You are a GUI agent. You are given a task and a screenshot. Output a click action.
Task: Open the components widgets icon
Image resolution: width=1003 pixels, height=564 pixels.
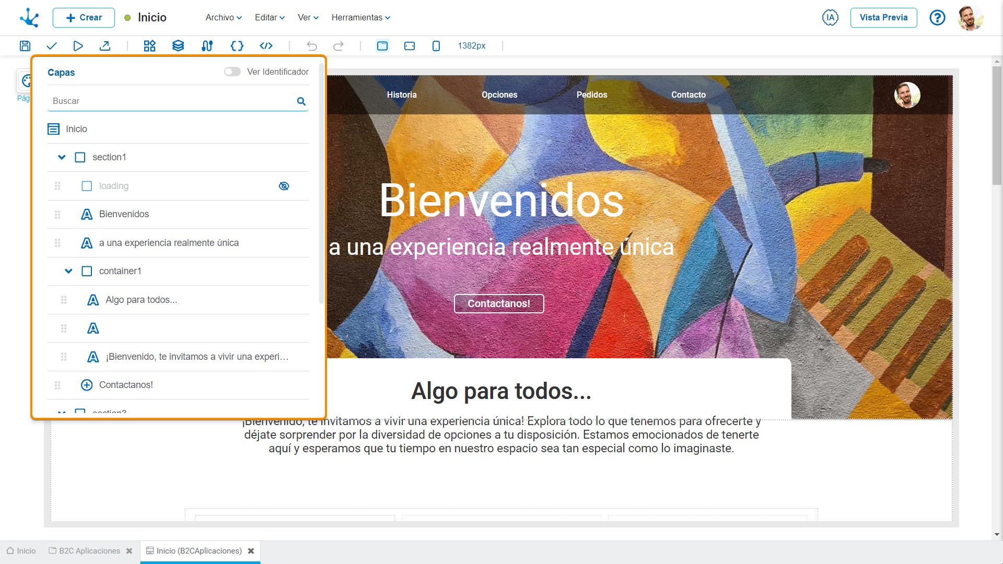pyautogui.click(x=149, y=46)
